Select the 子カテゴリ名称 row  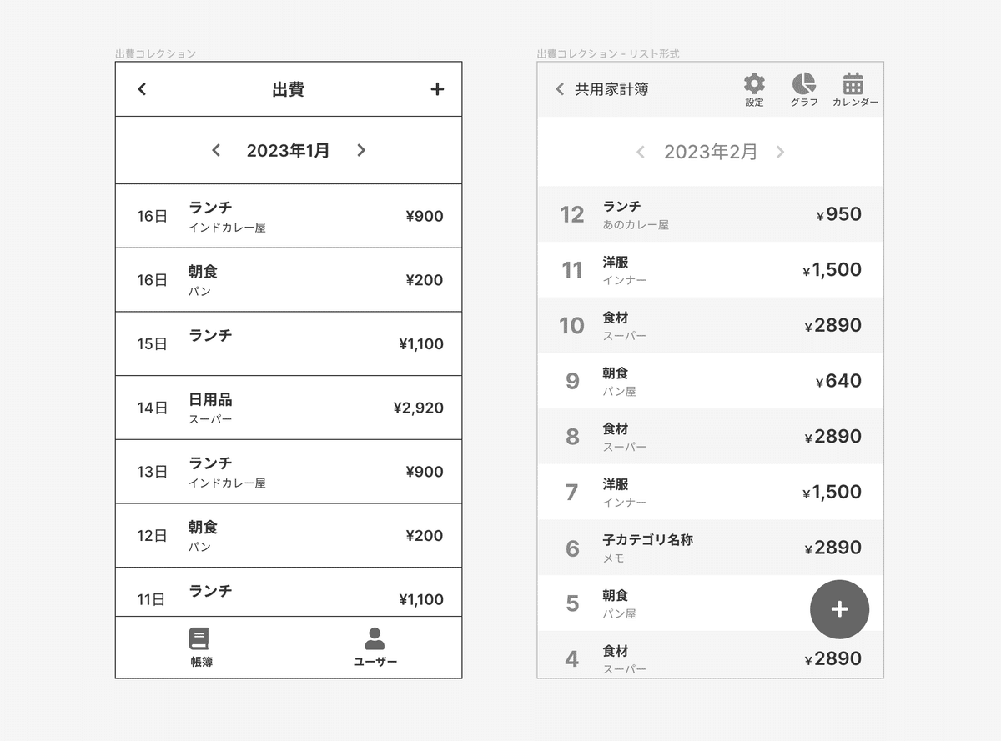click(x=710, y=548)
